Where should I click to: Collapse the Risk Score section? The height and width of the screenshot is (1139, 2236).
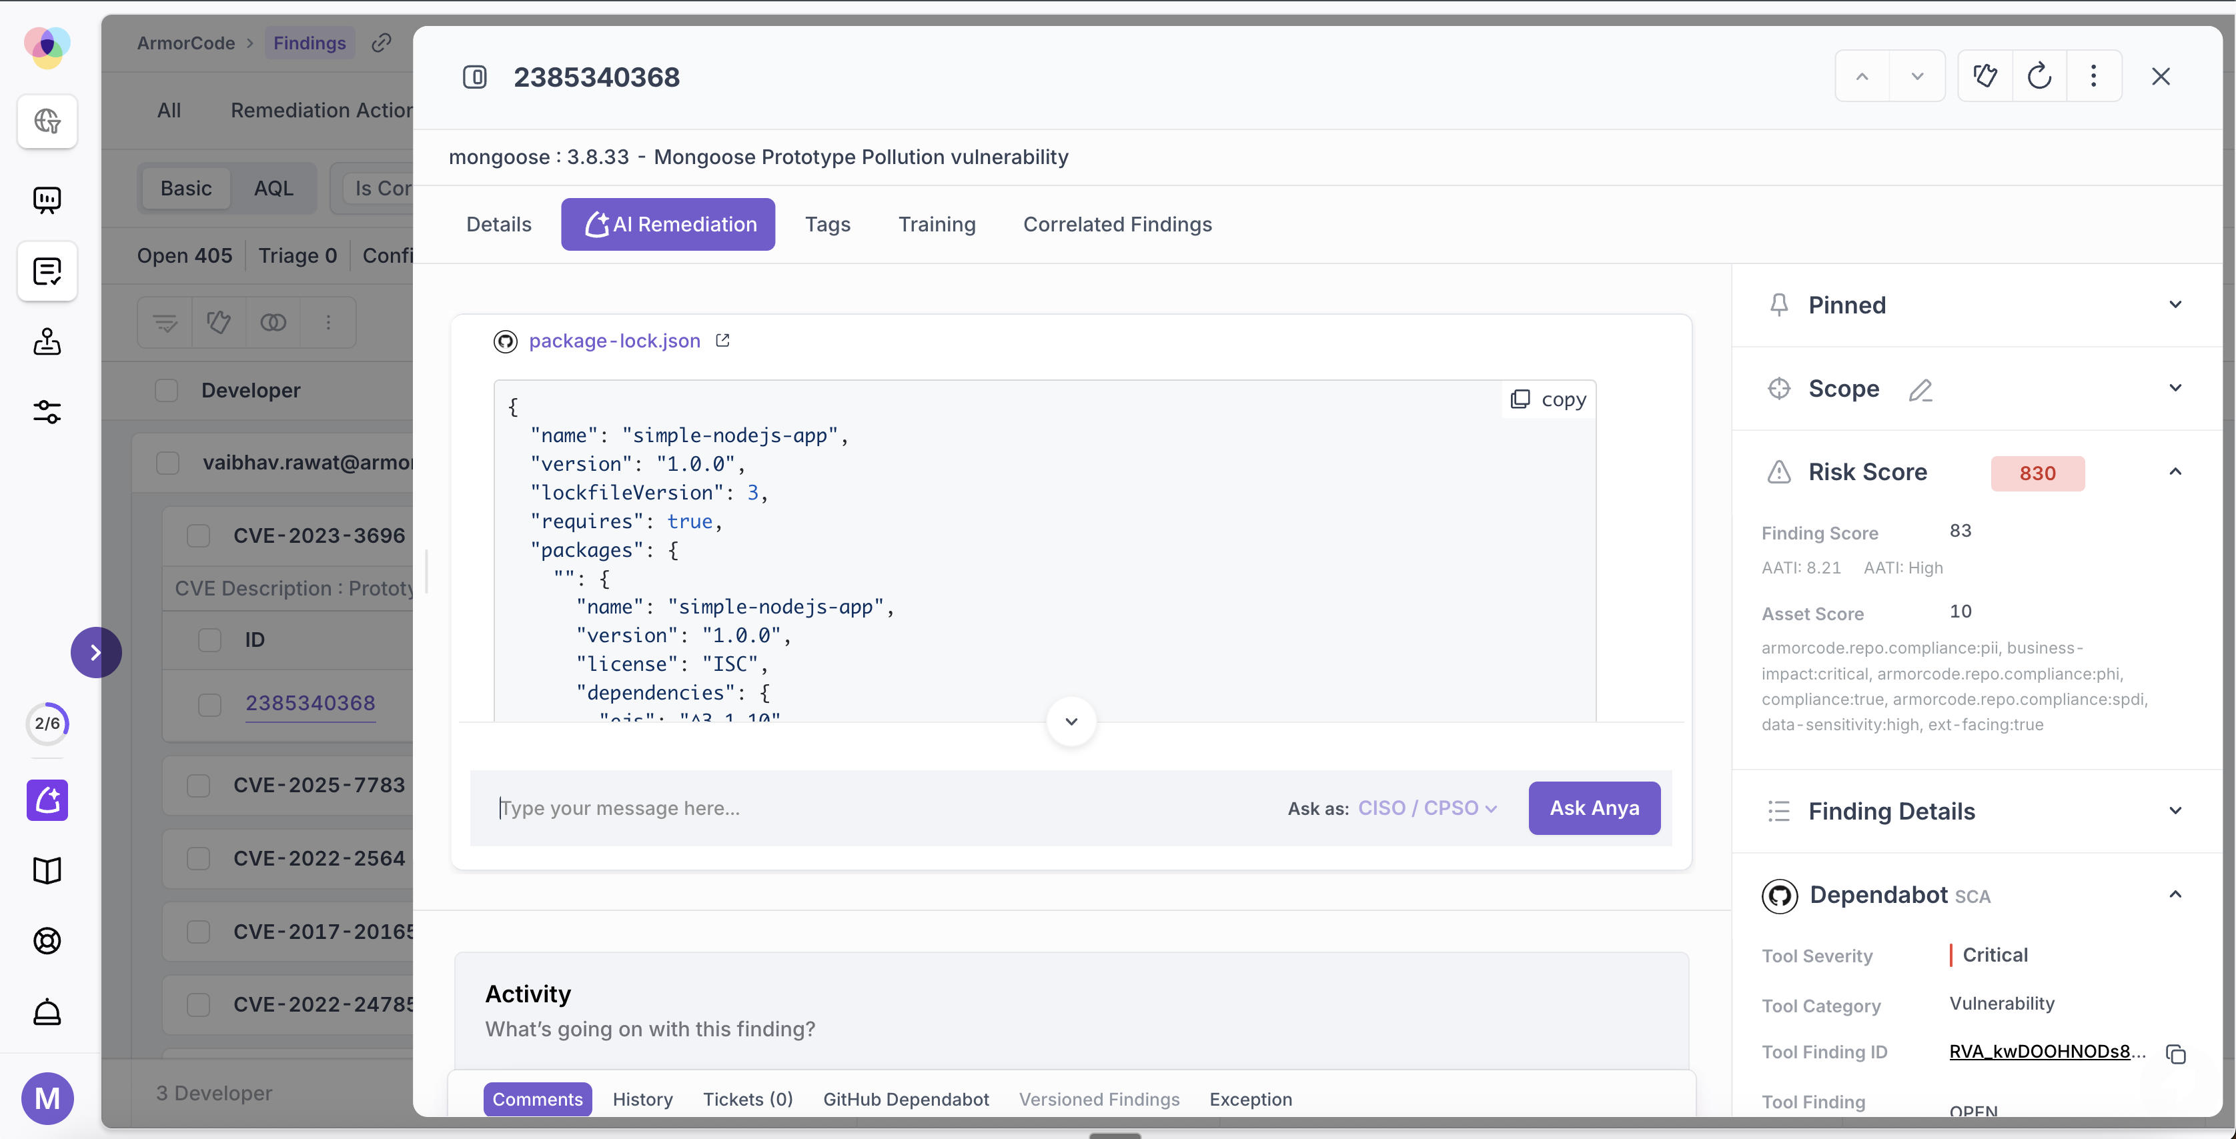coord(2175,472)
